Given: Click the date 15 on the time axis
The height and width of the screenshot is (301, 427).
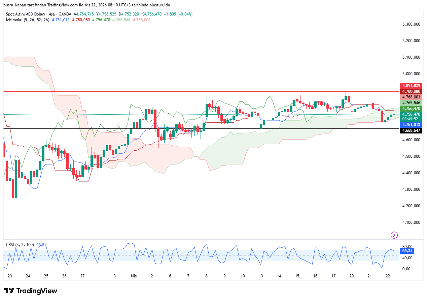Looking at the screenshot, I should coord(297,276).
